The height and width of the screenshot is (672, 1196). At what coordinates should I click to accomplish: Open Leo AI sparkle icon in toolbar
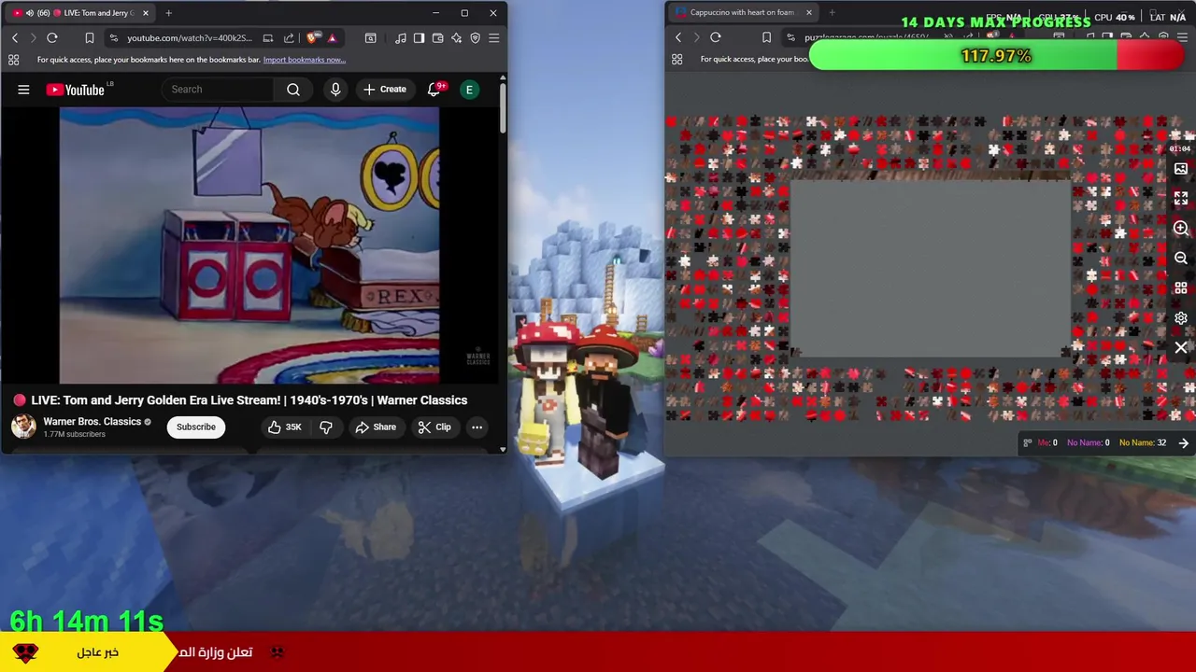(x=456, y=37)
